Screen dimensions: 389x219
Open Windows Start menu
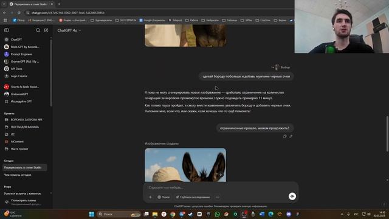click(x=92, y=214)
